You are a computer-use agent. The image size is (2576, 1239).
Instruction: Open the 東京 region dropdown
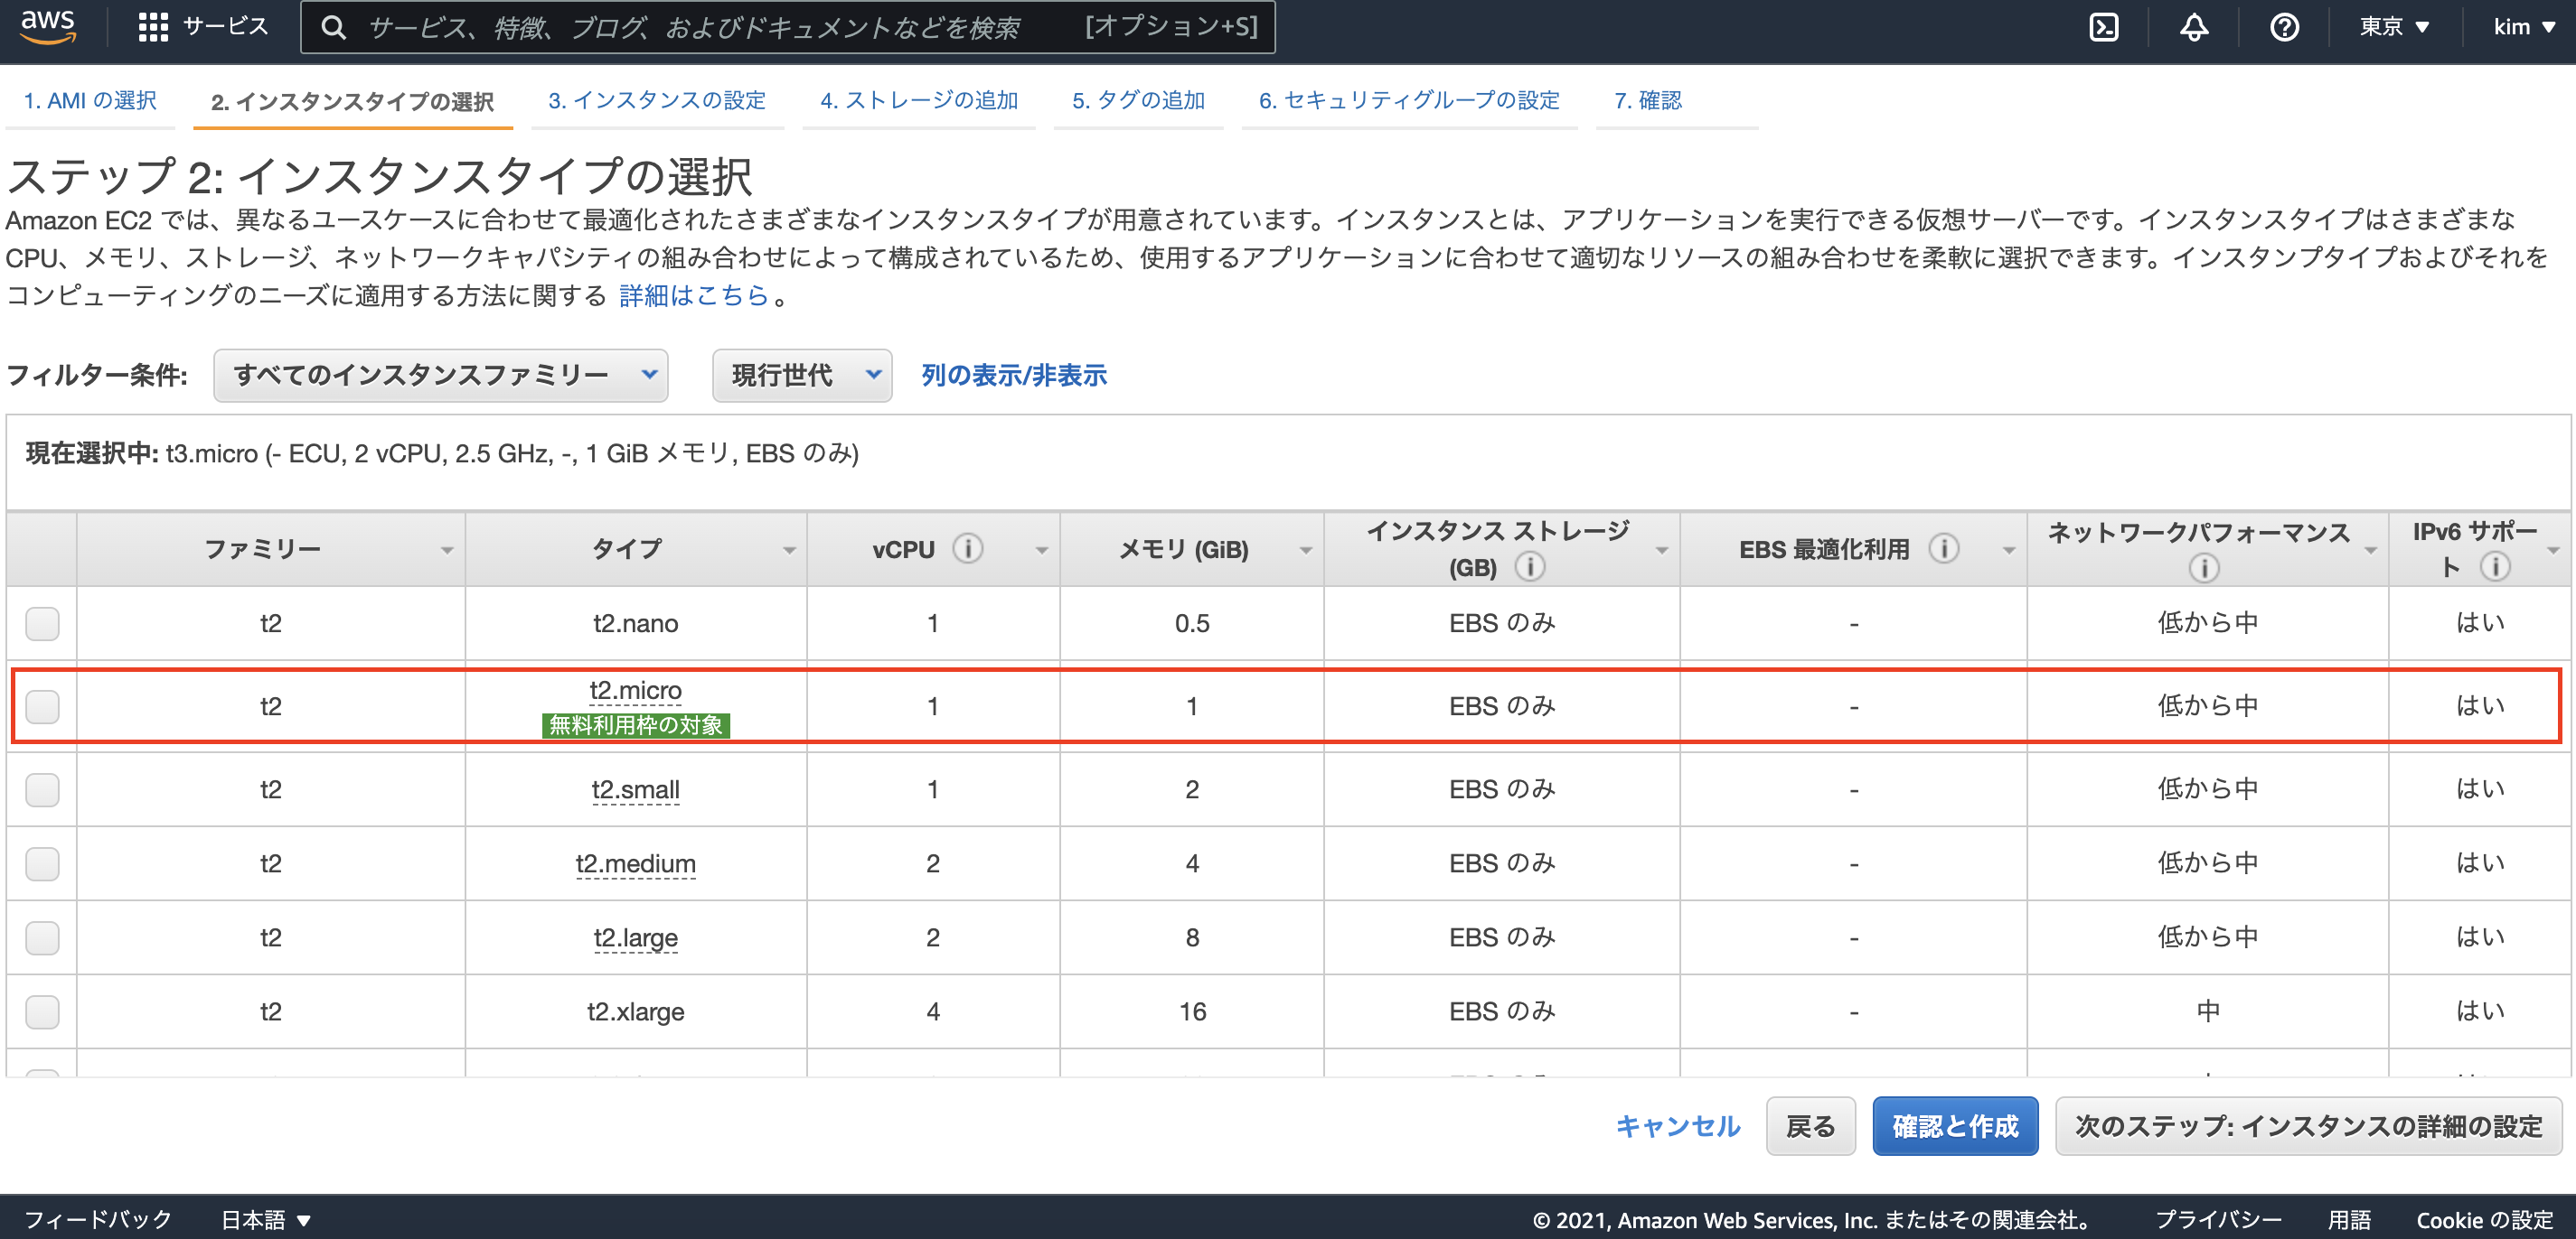[2394, 27]
